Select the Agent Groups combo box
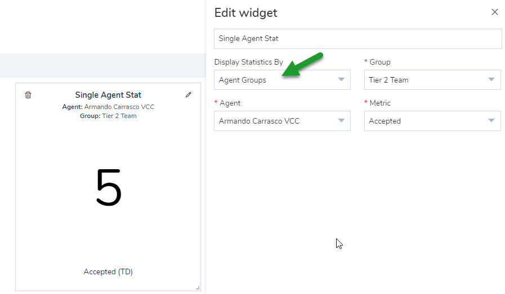Image resolution: width=505 pixels, height=294 pixels. (282, 80)
